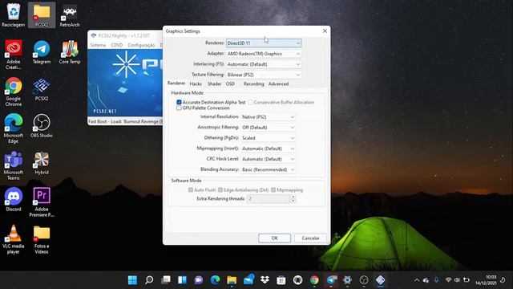Enable GPU Palette Conversion checkbox
Viewport: 513px width, 289px height.
179,108
